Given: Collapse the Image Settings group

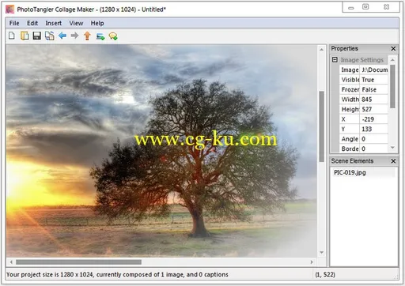Looking at the screenshot, I should [x=335, y=60].
